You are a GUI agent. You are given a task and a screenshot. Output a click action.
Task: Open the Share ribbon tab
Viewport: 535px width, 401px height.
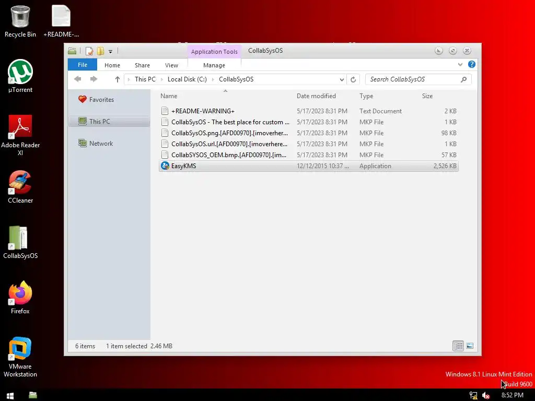(142, 65)
